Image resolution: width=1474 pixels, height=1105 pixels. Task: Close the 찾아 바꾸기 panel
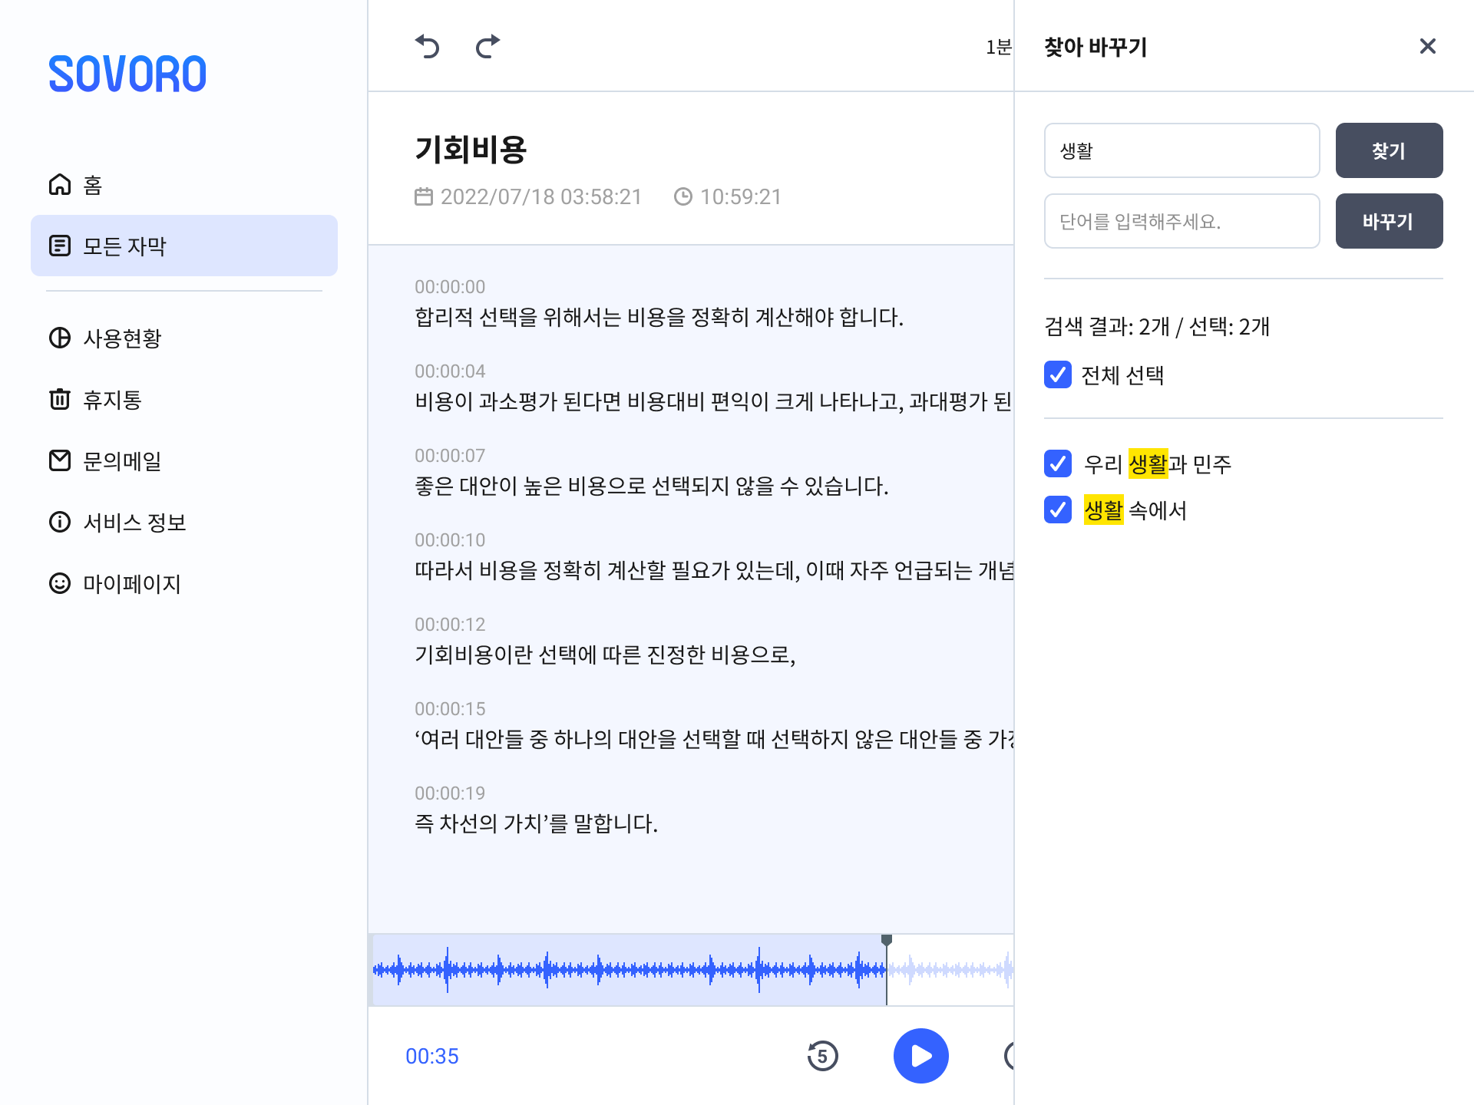1427,47
